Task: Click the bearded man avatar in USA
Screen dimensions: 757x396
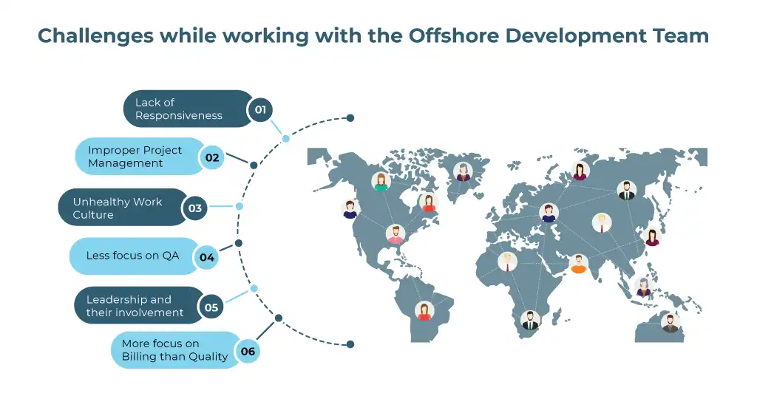Action: [x=396, y=234]
